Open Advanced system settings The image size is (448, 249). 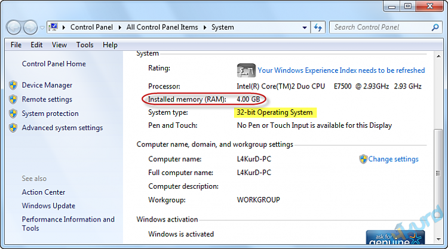point(62,128)
